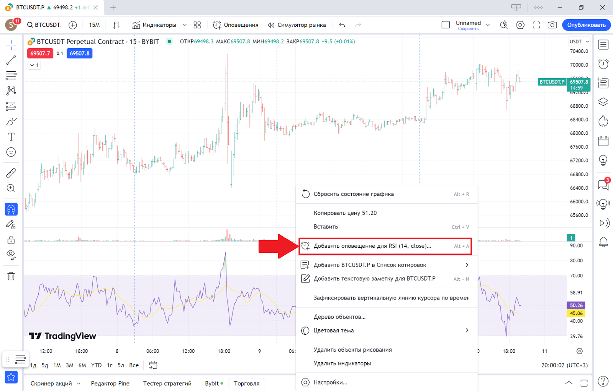Image resolution: width=613 pixels, height=391 pixels.
Task: Collapse the indicator legend toggle showing 1
Action: click(34, 65)
